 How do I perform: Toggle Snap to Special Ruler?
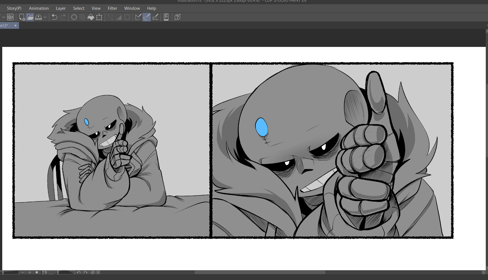coord(147,17)
